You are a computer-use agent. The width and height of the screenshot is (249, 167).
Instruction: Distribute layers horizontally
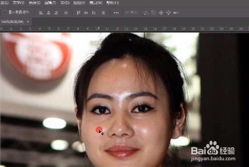click(x=103, y=13)
